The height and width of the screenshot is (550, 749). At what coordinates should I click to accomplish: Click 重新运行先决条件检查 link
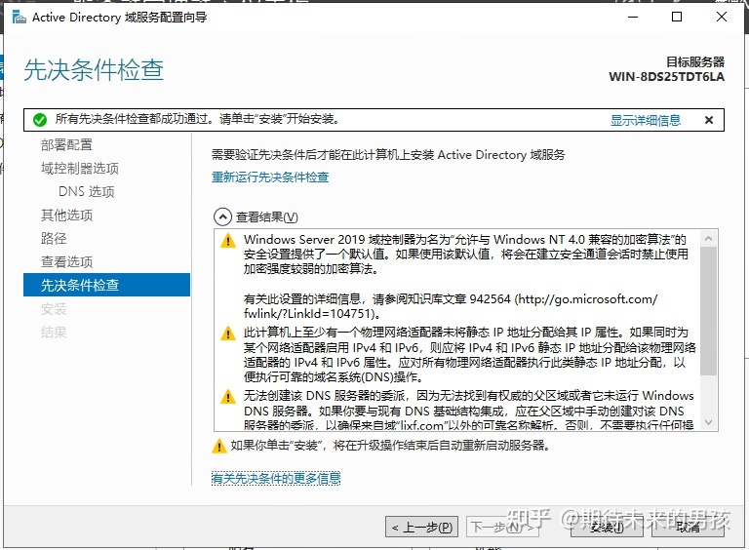pyautogui.click(x=270, y=177)
